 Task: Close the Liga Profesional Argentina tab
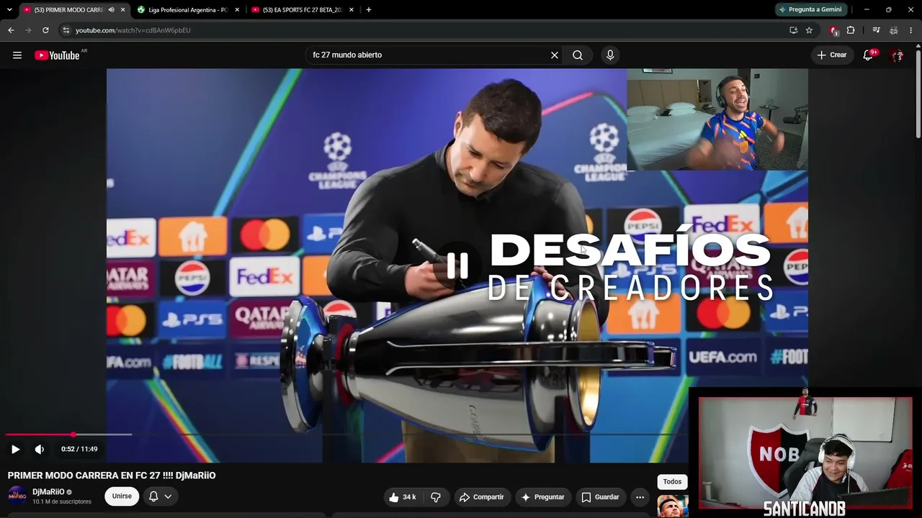click(237, 10)
